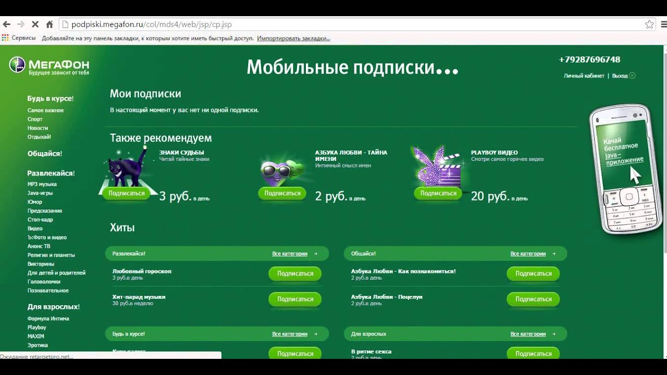Click the browser back arrow

click(x=7, y=24)
